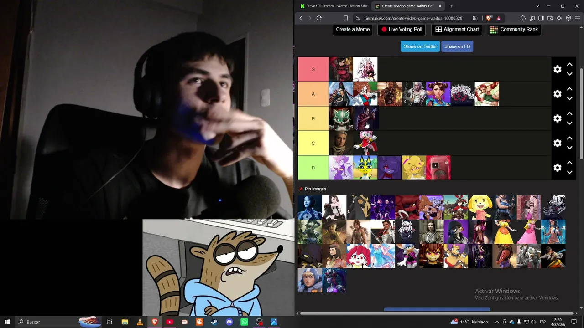Close the video game waifus tier tab
Image resolution: width=584 pixels, height=328 pixels.
pyautogui.click(x=440, y=6)
